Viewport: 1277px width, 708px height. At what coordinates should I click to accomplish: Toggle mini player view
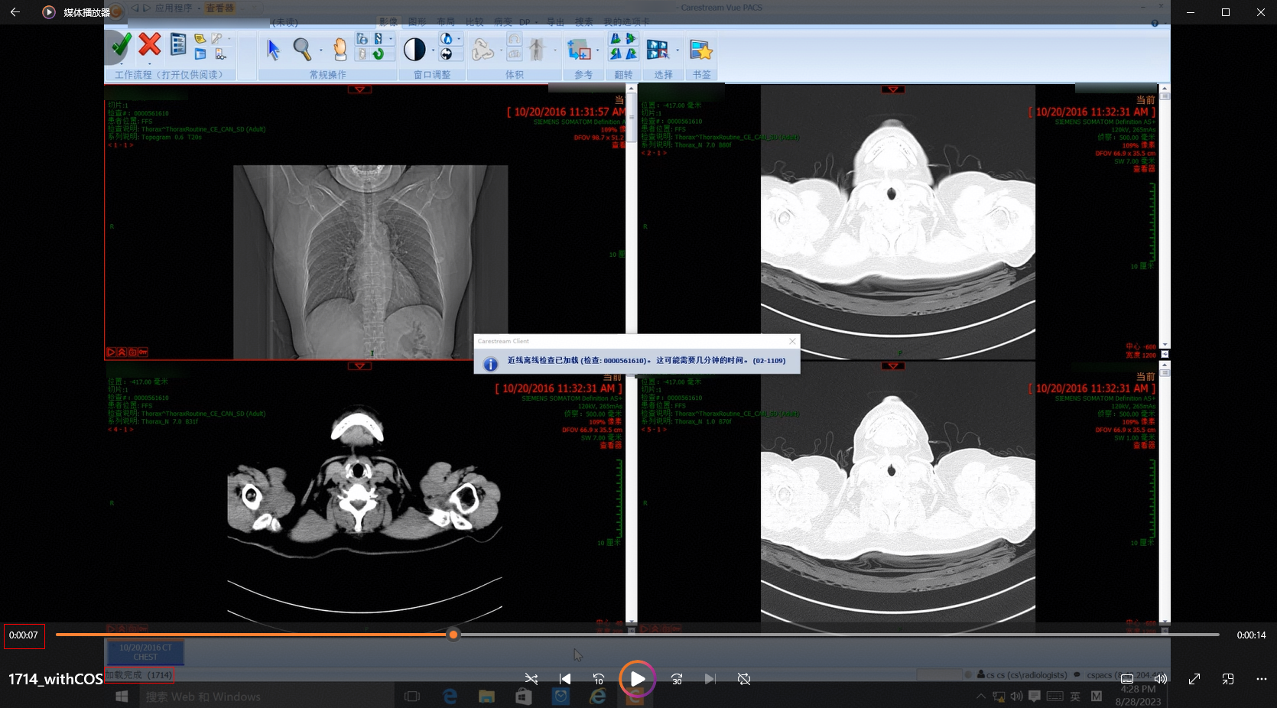[1228, 679]
